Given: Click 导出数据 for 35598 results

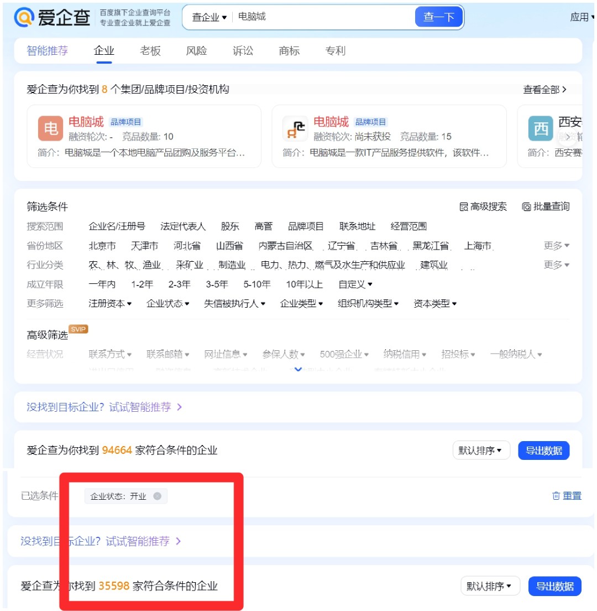Looking at the screenshot, I should [x=554, y=586].
